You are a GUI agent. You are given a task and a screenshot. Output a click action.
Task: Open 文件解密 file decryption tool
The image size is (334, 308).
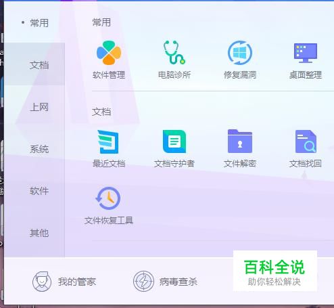(240, 141)
